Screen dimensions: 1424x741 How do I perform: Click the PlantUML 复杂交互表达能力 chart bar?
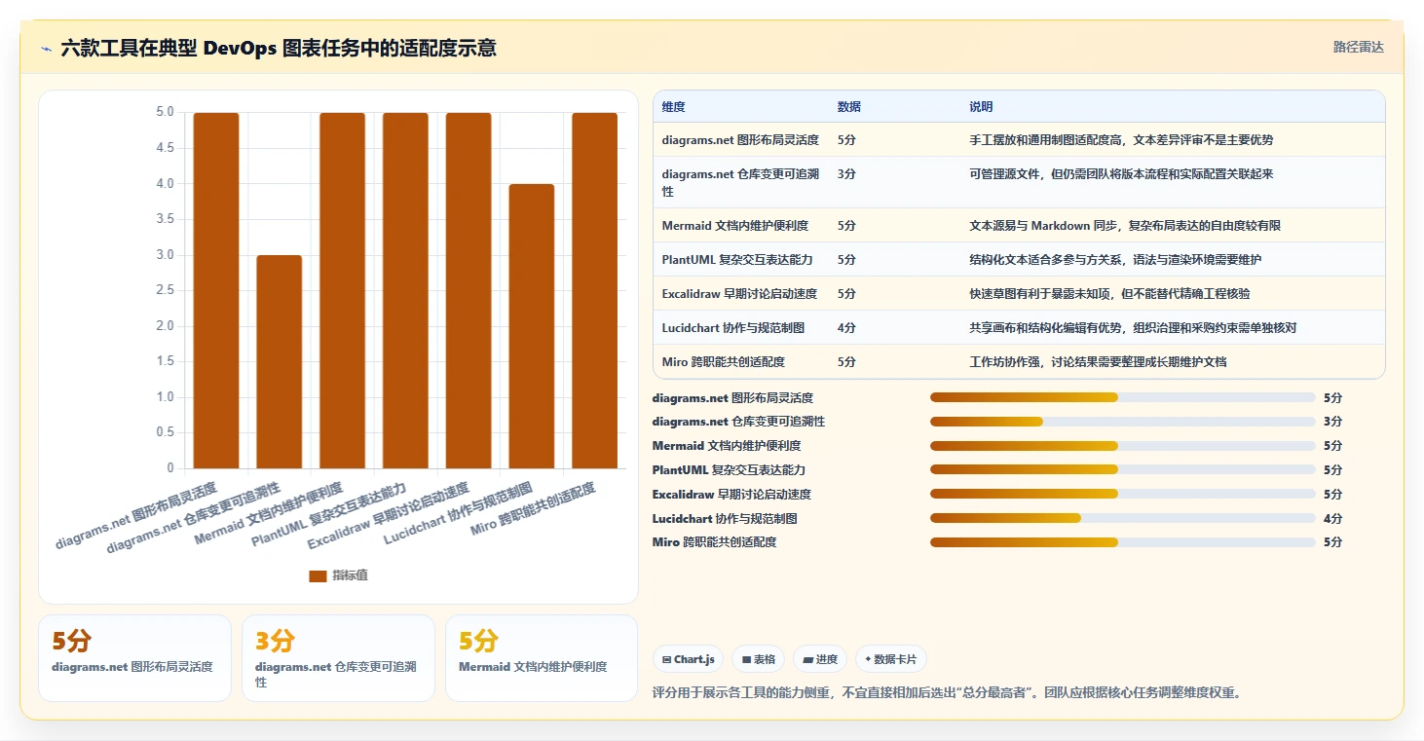pyautogui.click(x=405, y=290)
